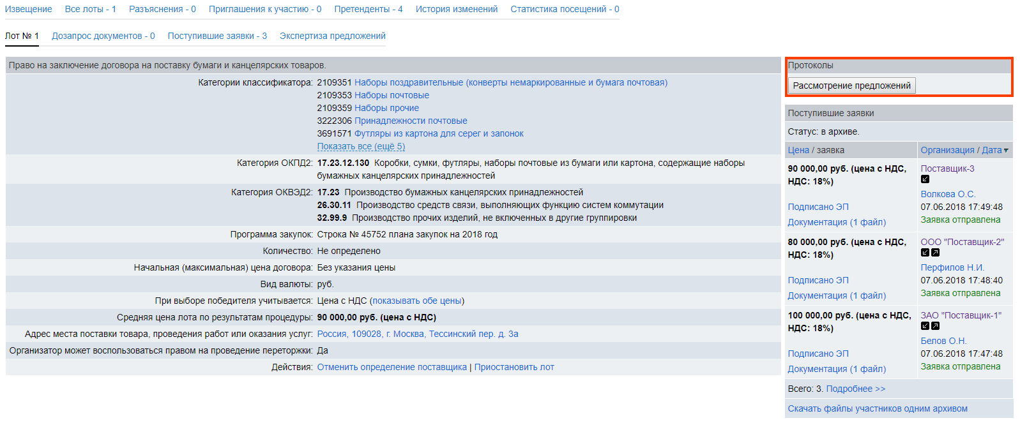Click the up-right arrow icon under ЗАО "Поставщик-1"
Viewport: 1020px width, 425px height.
(935, 326)
